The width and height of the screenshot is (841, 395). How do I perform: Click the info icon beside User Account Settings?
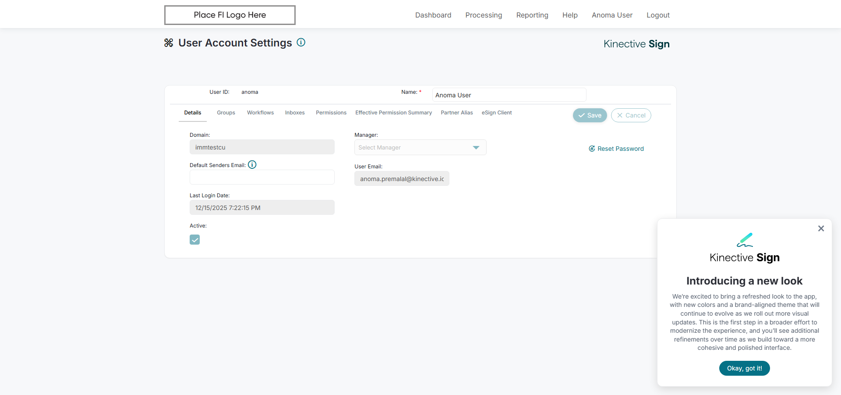[301, 43]
